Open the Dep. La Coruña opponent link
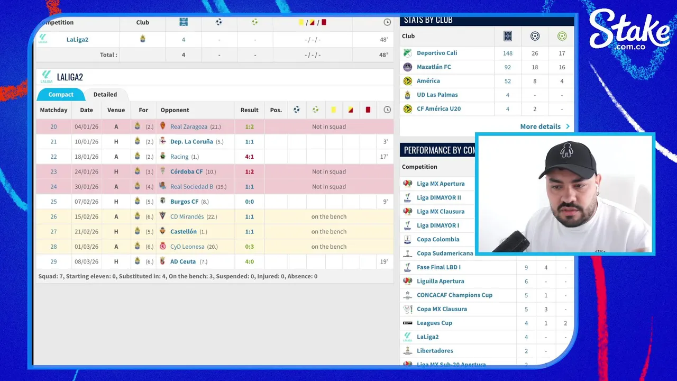677x381 pixels. (191, 142)
